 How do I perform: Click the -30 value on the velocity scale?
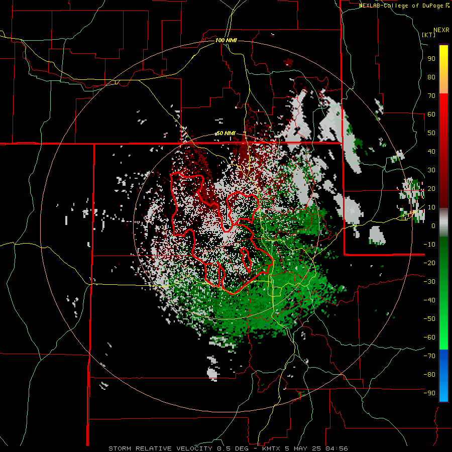click(x=429, y=282)
